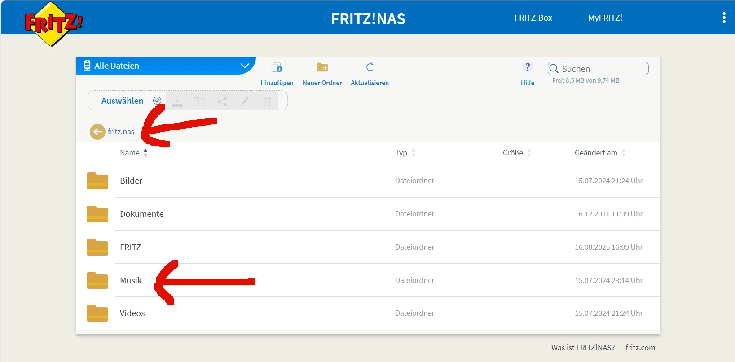This screenshot has width=735, height=362.
Task: Open the FRITZ folder name
Action: (130, 247)
